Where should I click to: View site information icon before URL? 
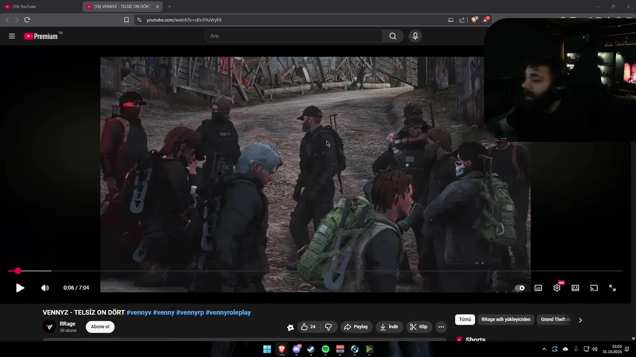[x=139, y=20]
